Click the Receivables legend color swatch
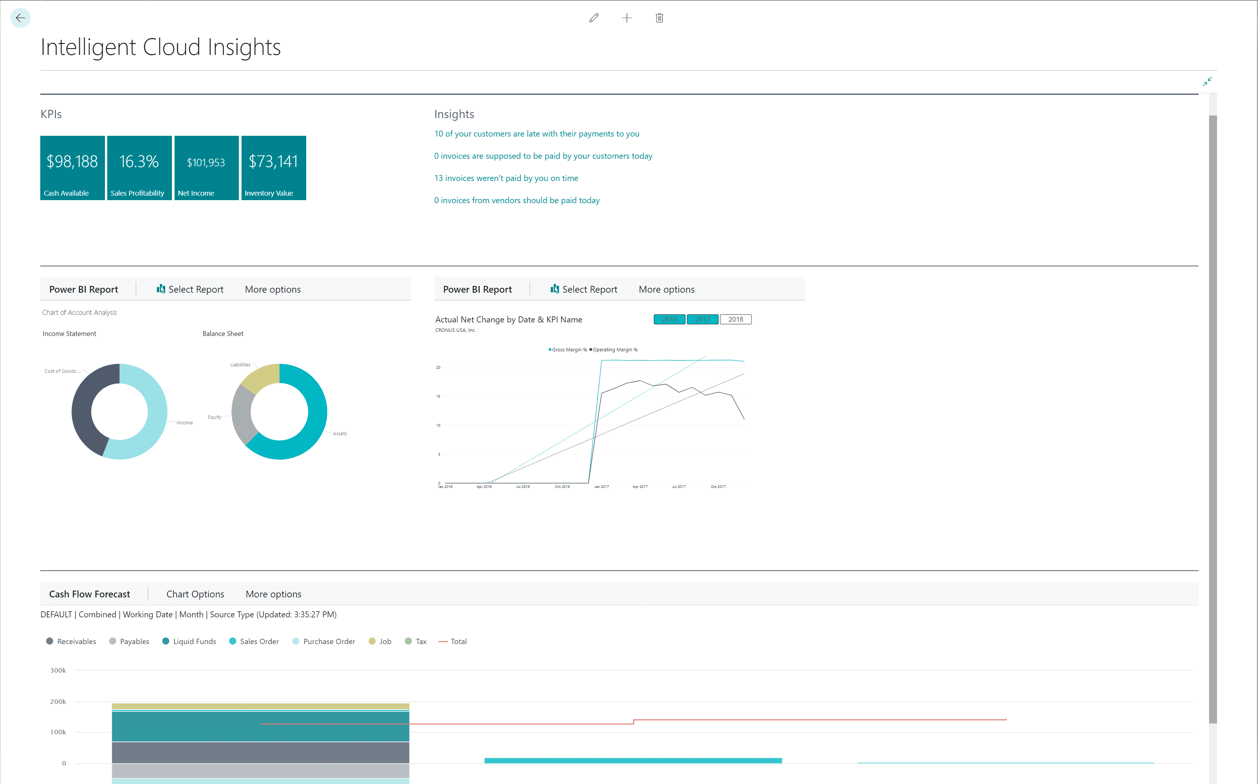1258x784 pixels. 50,641
